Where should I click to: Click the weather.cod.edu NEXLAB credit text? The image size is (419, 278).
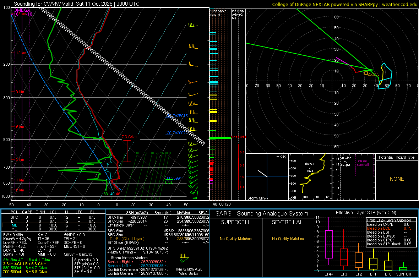click(x=345, y=4)
